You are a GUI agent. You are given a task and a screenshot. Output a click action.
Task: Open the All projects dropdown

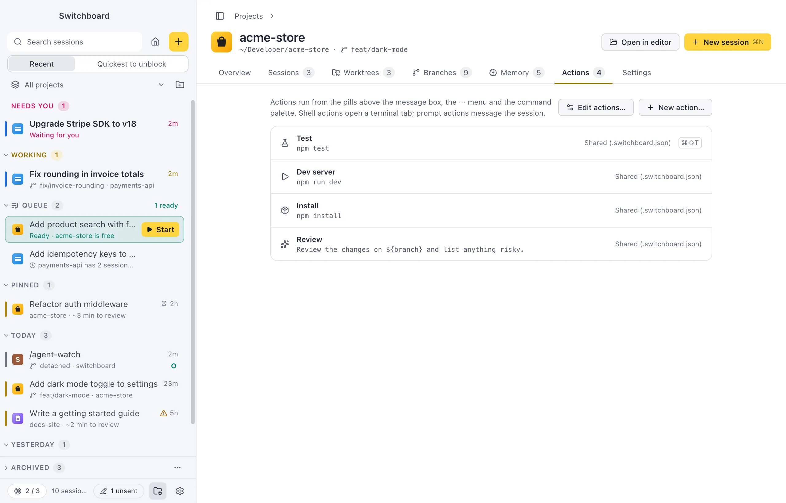click(88, 85)
